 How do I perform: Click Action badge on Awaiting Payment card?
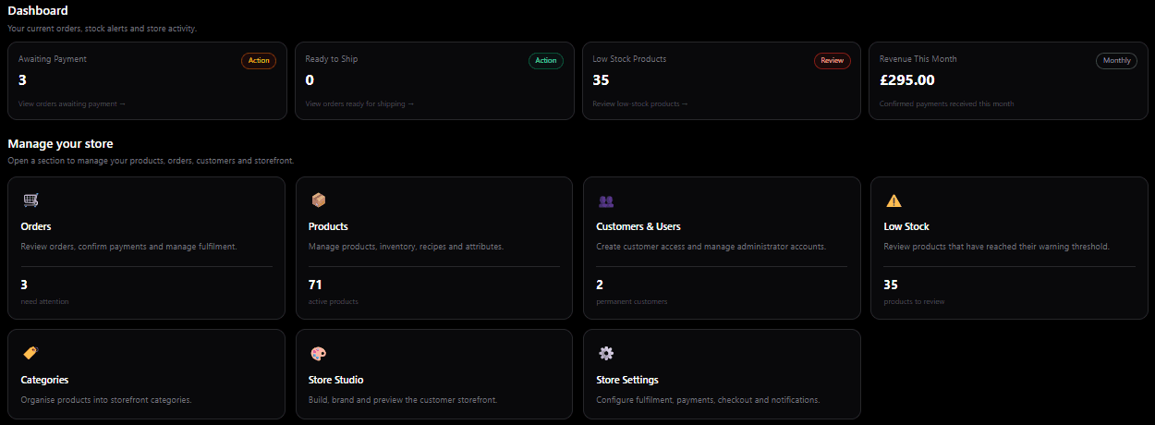click(259, 61)
